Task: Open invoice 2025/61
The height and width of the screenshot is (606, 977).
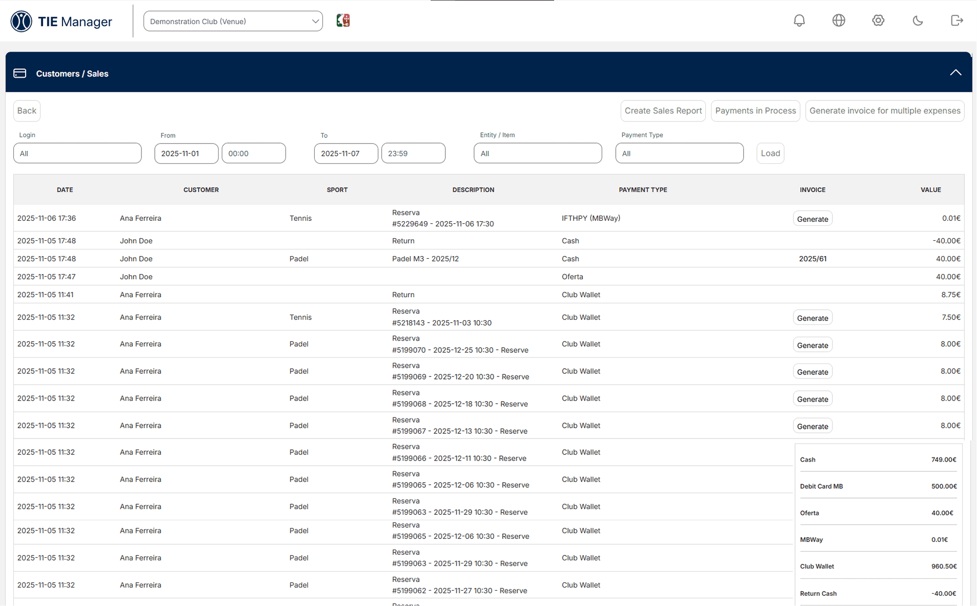Action: click(x=812, y=259)
